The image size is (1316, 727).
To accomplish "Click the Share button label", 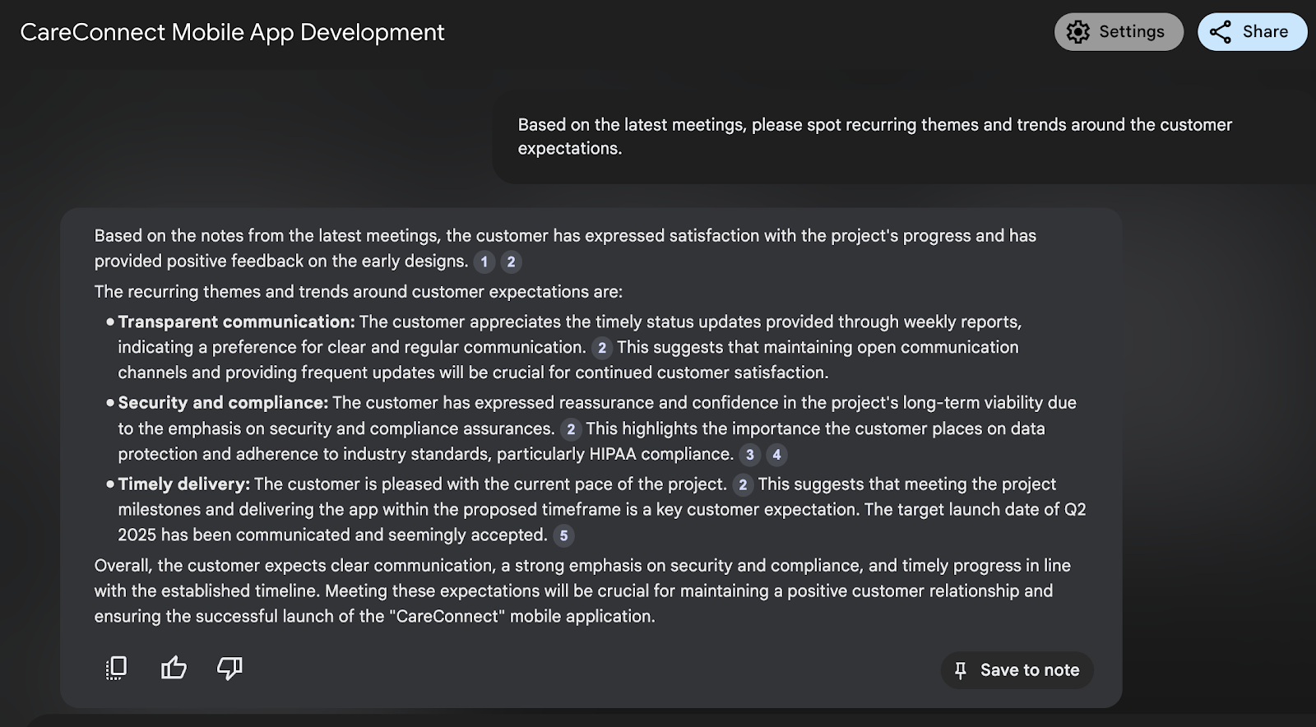I will click(1265, 32).
